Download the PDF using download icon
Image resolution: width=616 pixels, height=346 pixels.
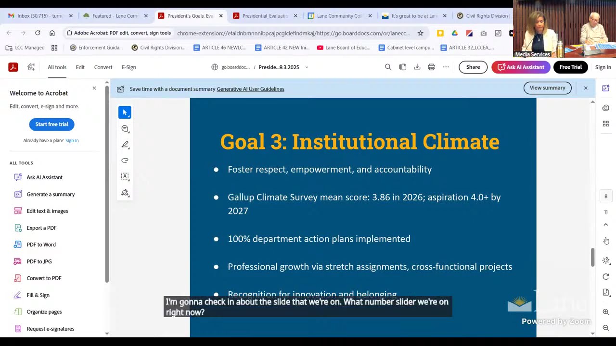coord(417,67)
